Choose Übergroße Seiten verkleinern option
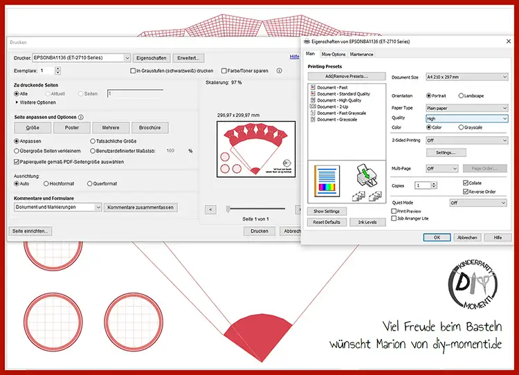 [16, 151]
